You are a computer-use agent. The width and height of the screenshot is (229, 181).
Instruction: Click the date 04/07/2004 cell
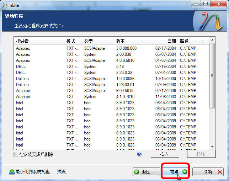165,60
